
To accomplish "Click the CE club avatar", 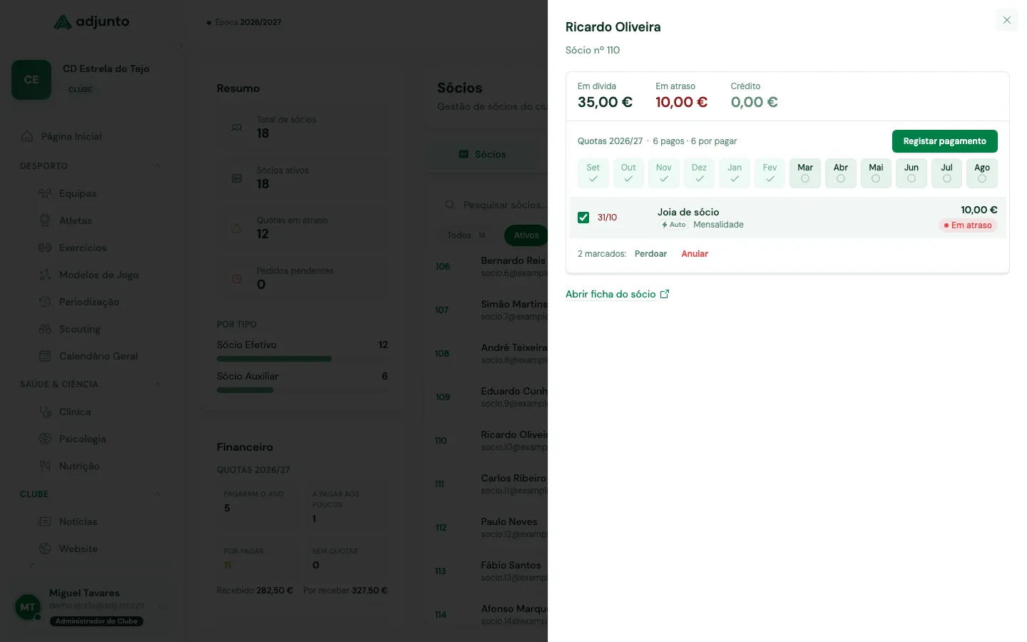I will pos(31,80).
